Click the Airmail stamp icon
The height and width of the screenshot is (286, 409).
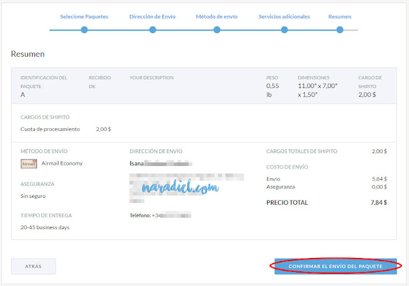[x=29, y=163]
